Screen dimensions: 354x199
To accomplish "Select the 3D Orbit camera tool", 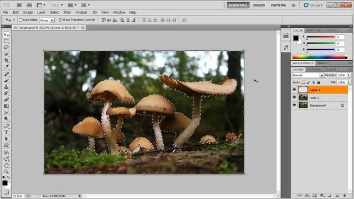I will (6, 159).
